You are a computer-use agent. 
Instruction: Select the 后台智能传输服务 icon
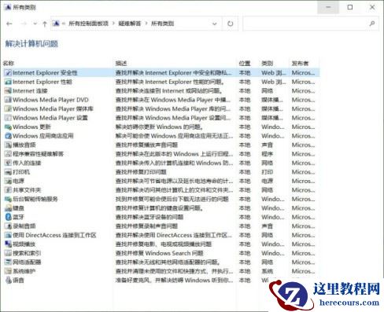pos(9,199)
